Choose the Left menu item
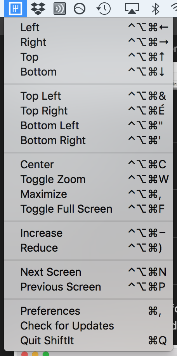 (x=88, y=28)
